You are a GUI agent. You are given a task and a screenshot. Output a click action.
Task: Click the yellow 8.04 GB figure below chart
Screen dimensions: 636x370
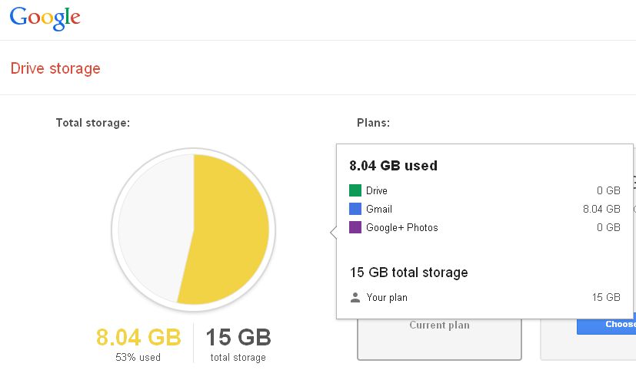click(138, 338)
